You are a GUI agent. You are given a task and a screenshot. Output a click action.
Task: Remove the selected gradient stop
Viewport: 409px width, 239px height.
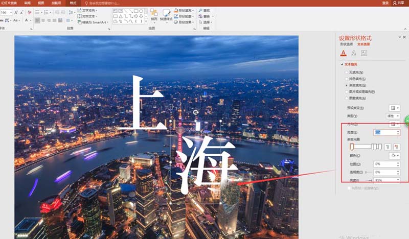[397, 147]
